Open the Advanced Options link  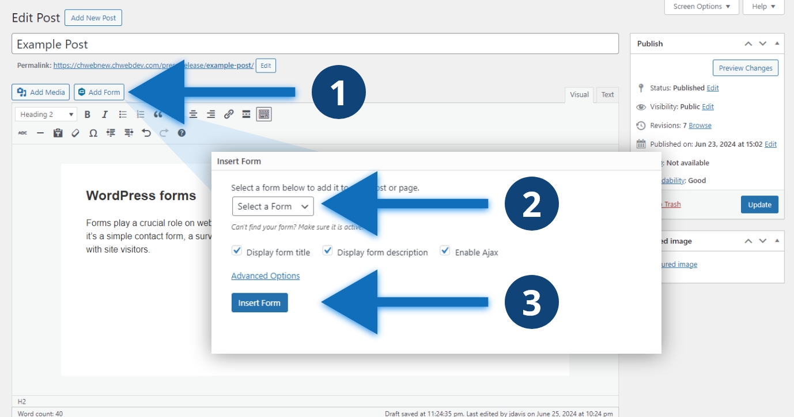point(266,276)
